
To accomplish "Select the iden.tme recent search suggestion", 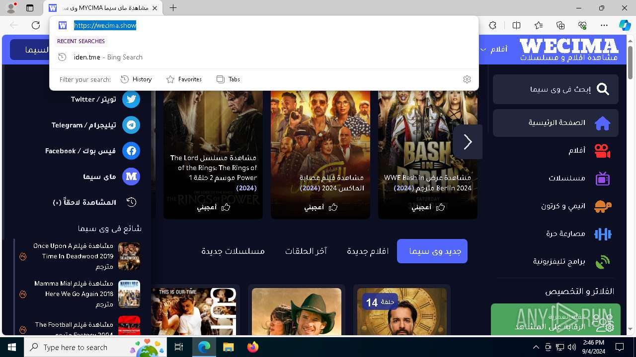I will pos(264,57).
